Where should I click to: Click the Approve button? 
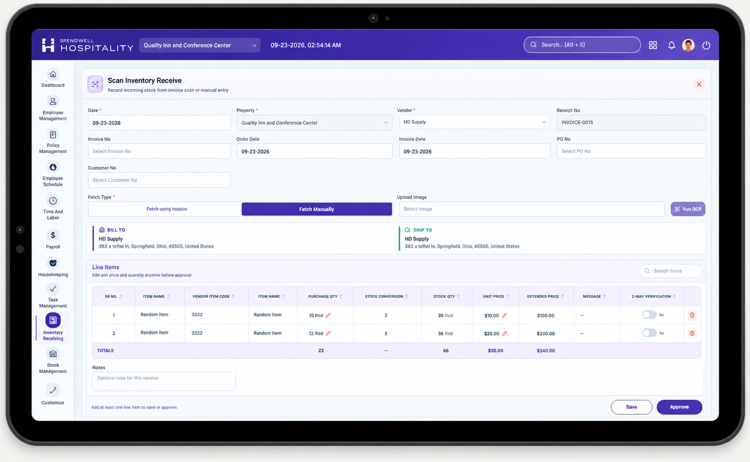(x=679, y=407)
